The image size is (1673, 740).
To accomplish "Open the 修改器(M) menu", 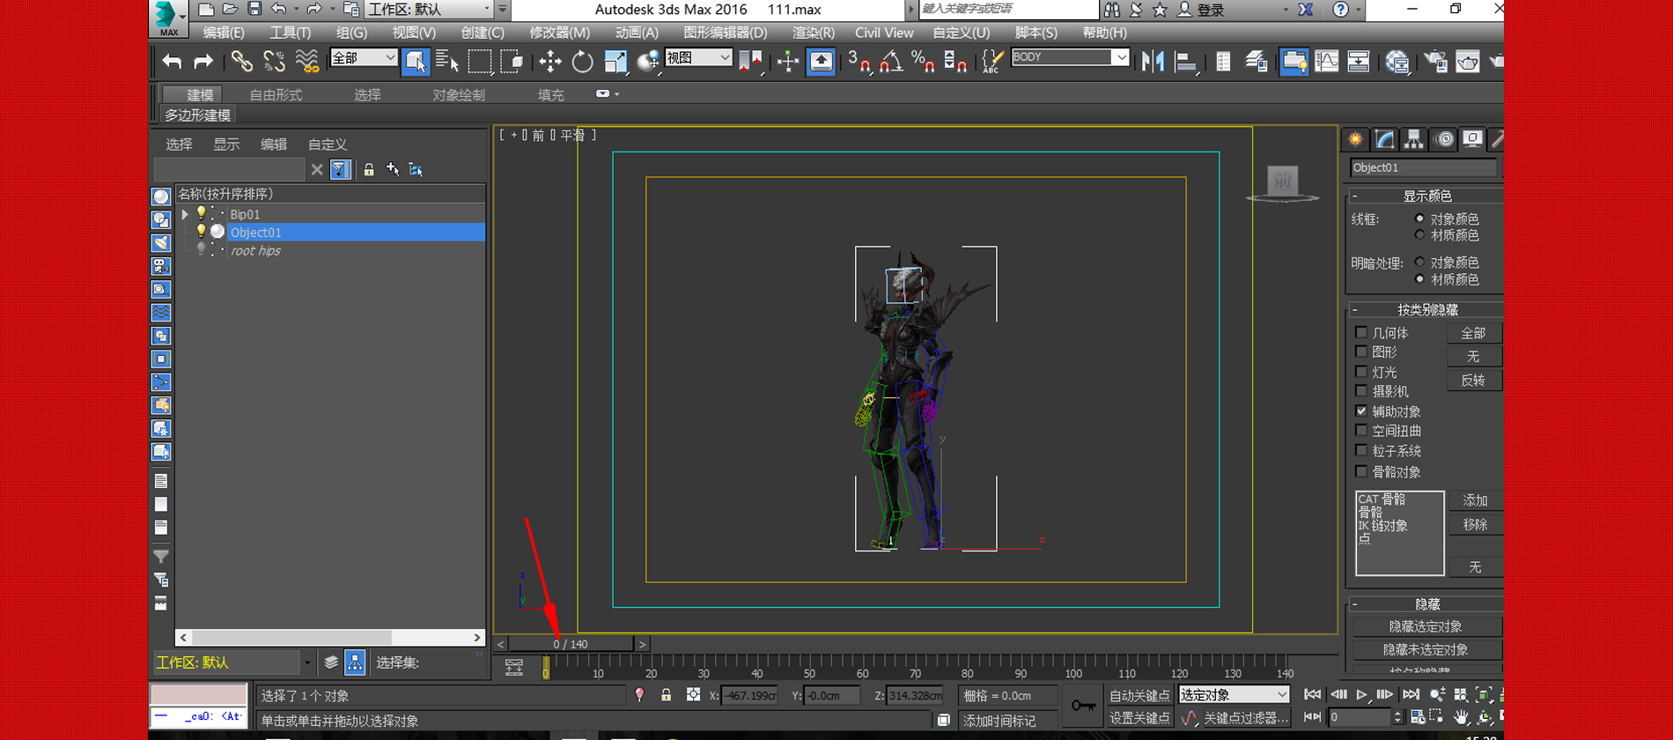I will point(559,33).
